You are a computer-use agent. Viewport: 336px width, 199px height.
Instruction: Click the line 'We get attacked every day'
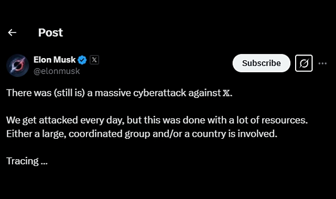click(157, 120)
